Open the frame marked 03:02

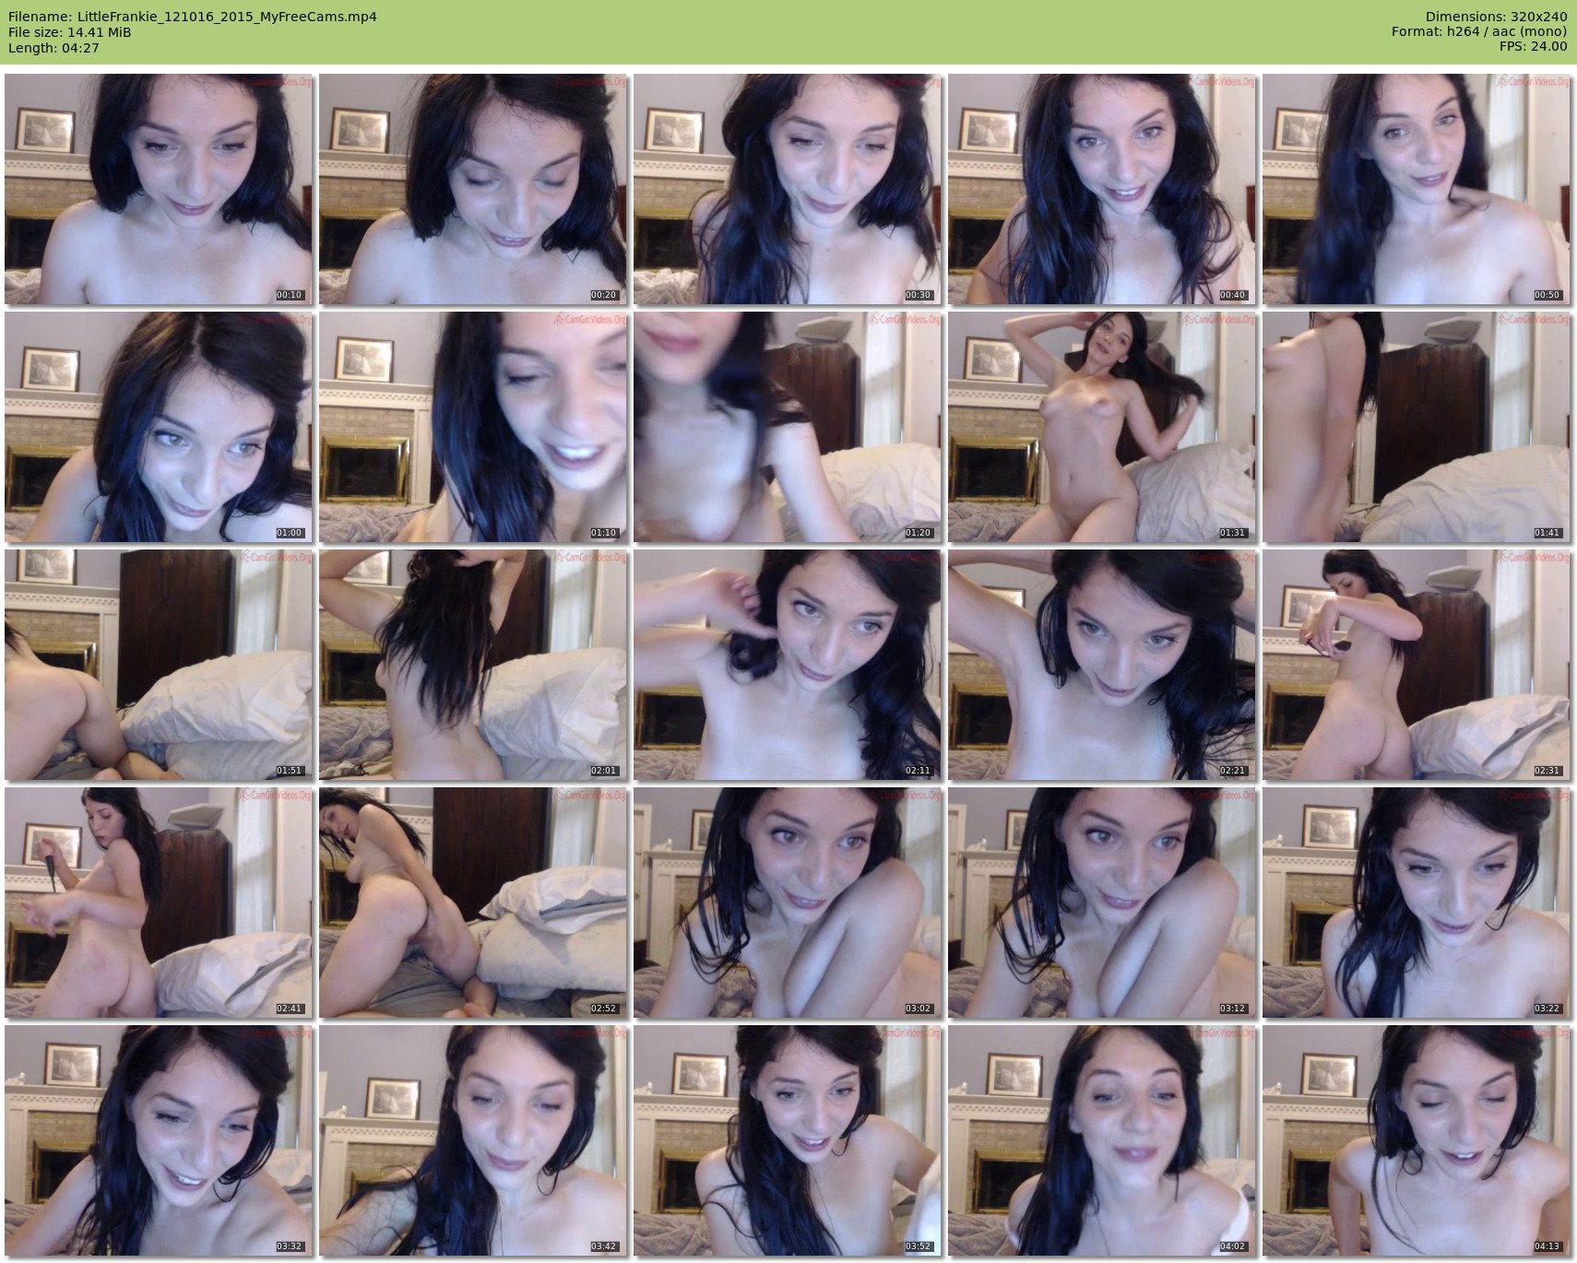[x=788, y=903]
